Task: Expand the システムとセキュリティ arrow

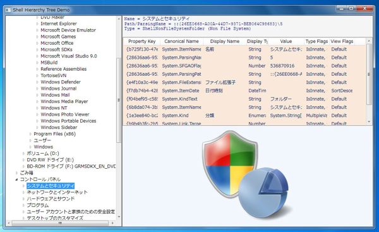Action: tap(23, 186)
